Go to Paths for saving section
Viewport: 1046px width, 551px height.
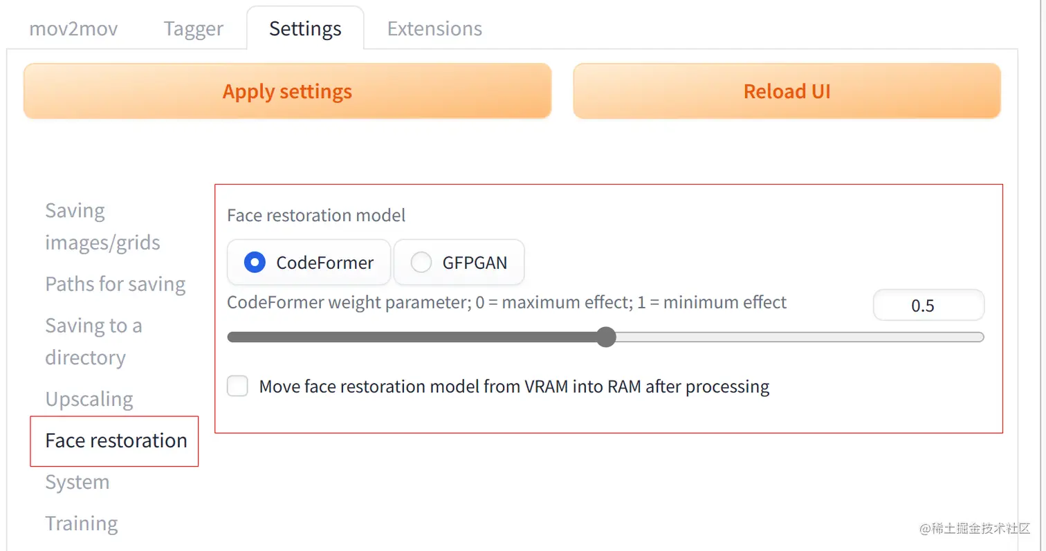click(x=116, y=284)
